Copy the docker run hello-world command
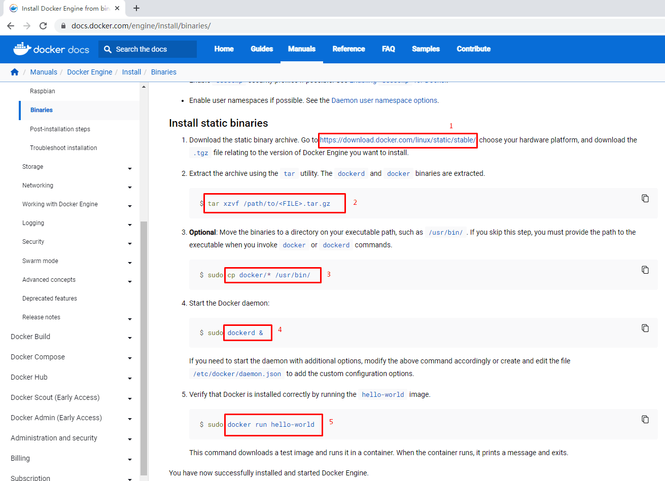Screen dimensions: 665x481 point(645,419)
